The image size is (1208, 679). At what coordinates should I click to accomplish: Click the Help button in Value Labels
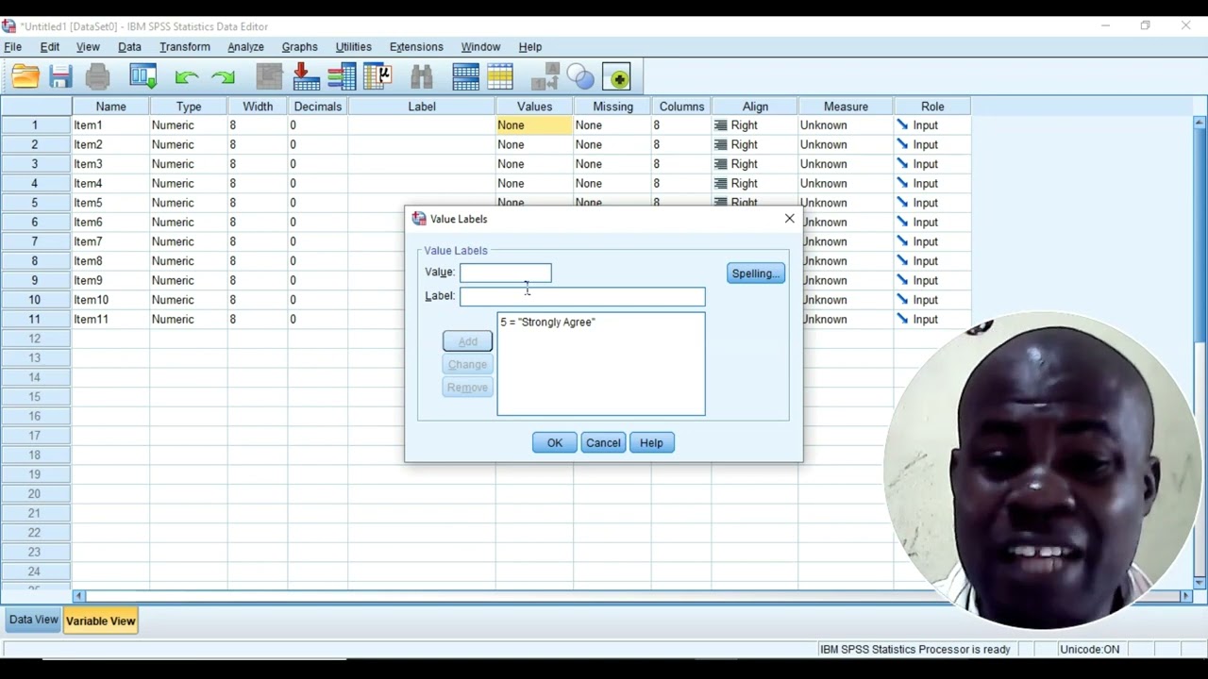point(651,442)
